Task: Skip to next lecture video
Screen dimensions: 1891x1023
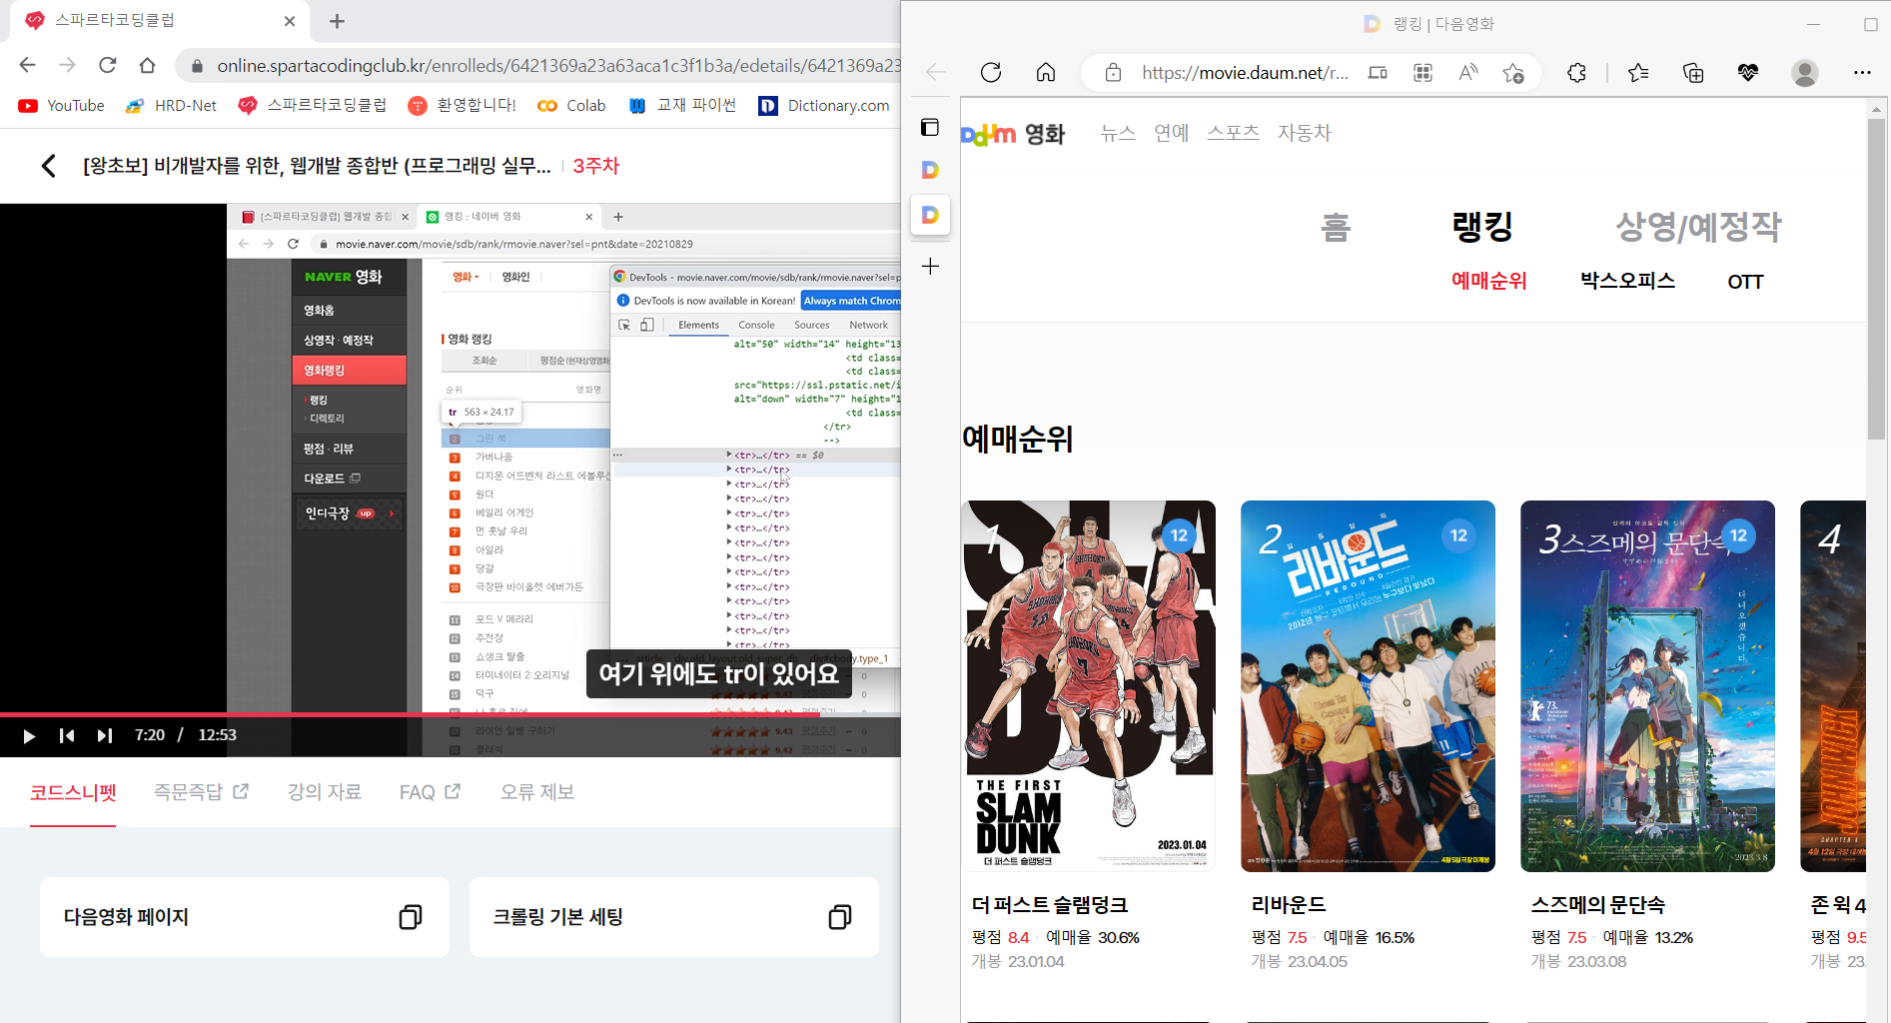Action: tap(105, 736)
